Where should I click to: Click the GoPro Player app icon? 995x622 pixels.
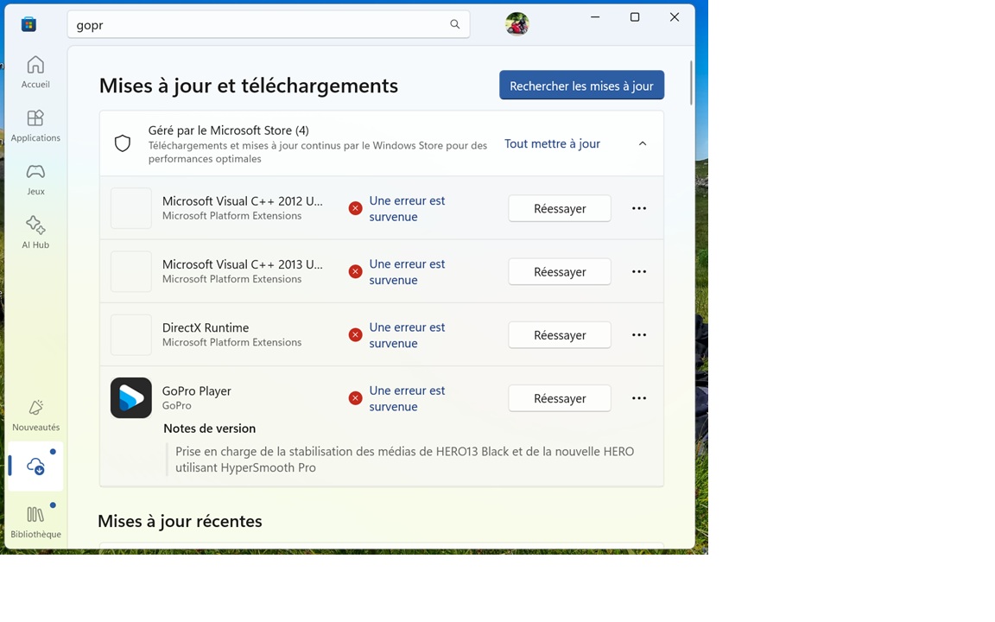130,398
